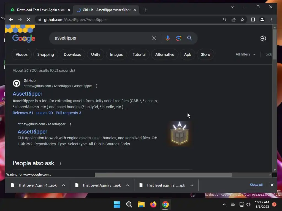The height and width of the screenshot is (211, 282).
Task: Click the vertical page scrollbar
Action: (x=275, y=44)
